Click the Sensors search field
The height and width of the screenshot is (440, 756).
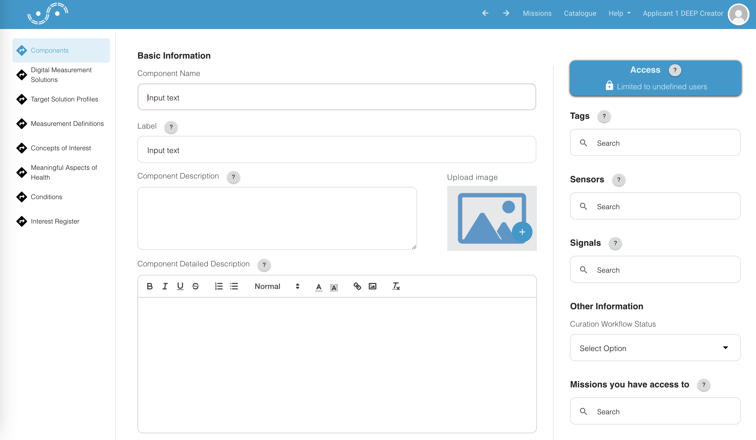655,206
